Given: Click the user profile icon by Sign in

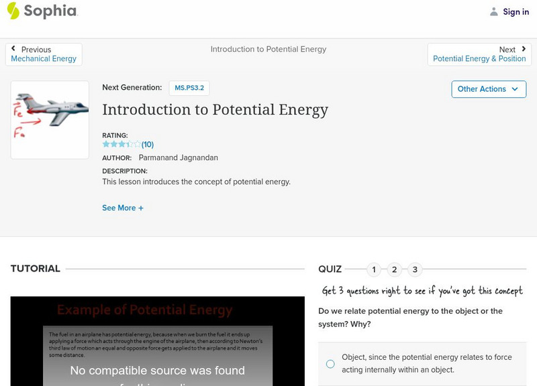Looking at the screenshot, I should [x=494, y=11].
